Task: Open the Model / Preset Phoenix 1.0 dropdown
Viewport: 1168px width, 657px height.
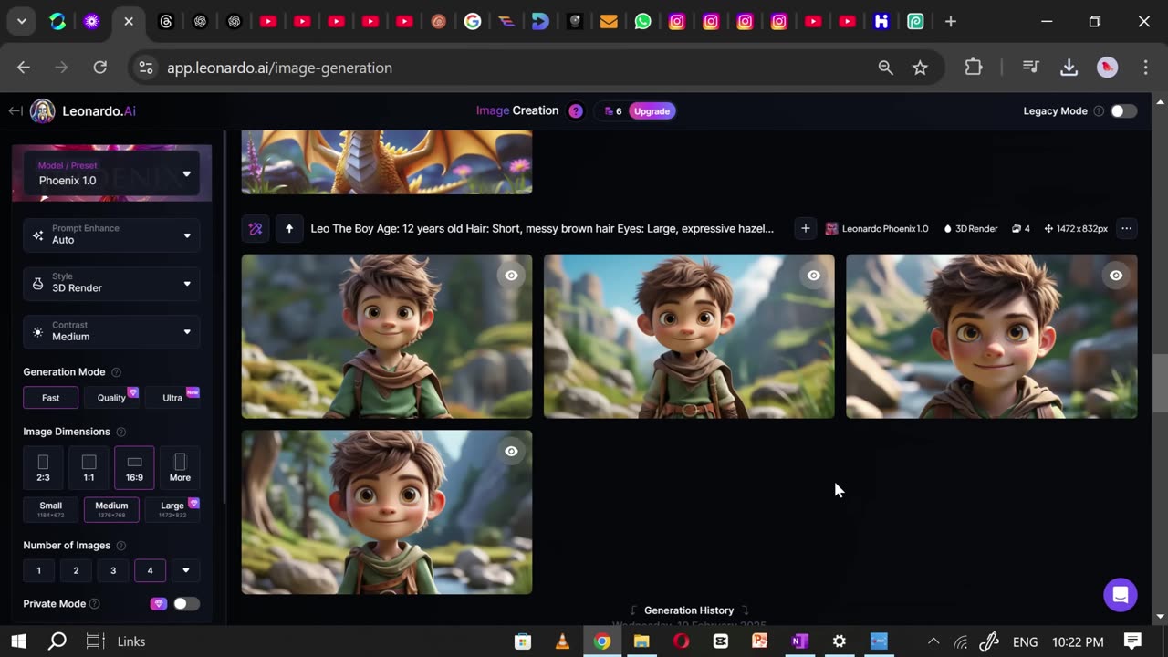Action: pyautogui.click(x=111, y=173)
